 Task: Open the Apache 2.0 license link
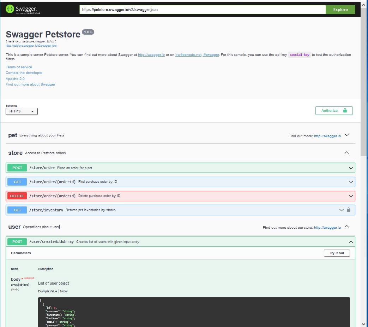pyautogui.click(x=15, y=79)
